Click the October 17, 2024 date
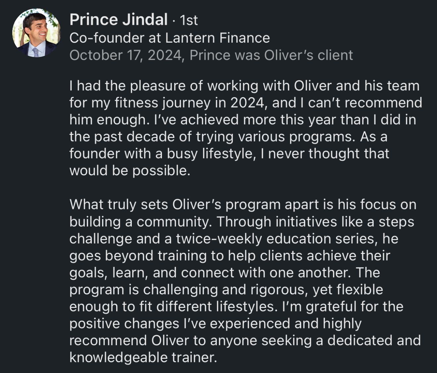This screenshot has height=373, width=437. [x=126, y=56]
